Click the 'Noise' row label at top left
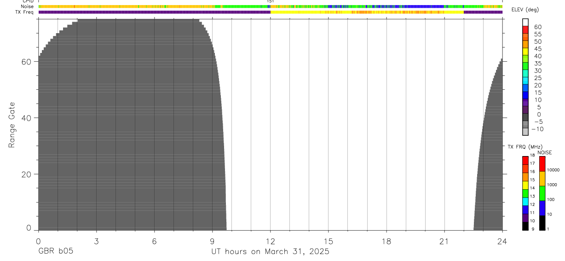Viewport: 565px width, 261px height. 27,6
